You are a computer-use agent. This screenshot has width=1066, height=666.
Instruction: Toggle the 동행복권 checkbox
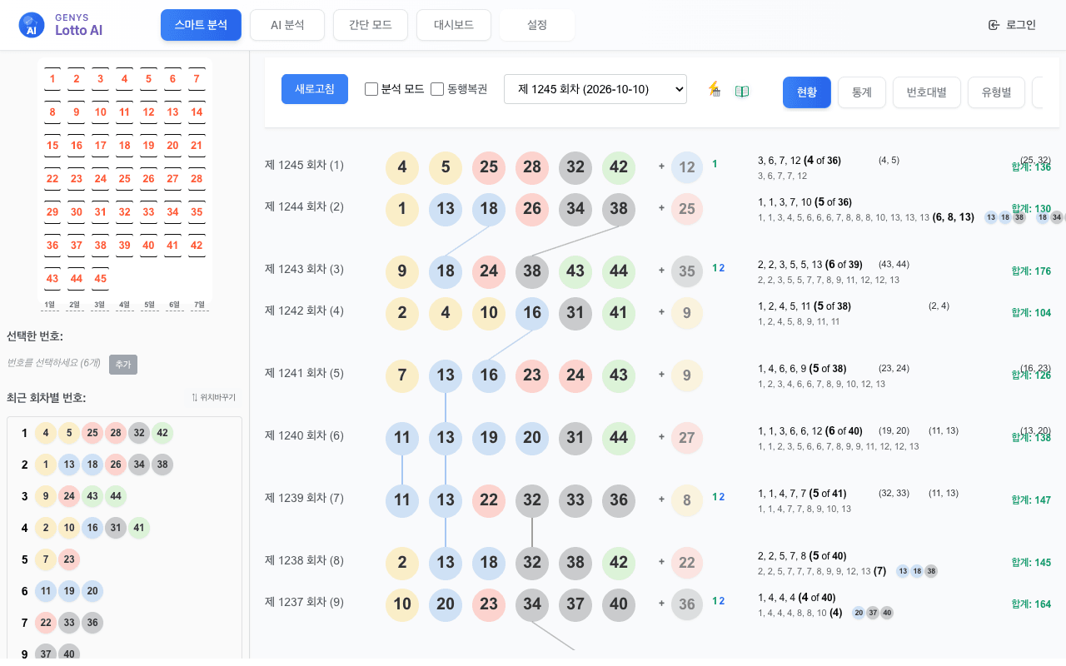[x=437, y=89]
